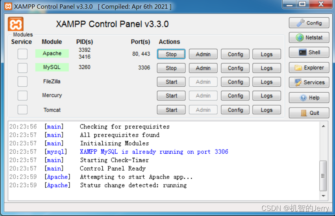Image resolution: width=335 pixels, height=216 pixels.
Task: Open the Tomcat Config menu
Action: 235,110
